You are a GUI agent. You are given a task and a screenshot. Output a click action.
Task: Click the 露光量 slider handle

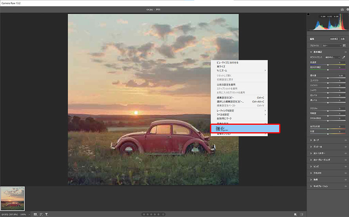click(328, 78)
